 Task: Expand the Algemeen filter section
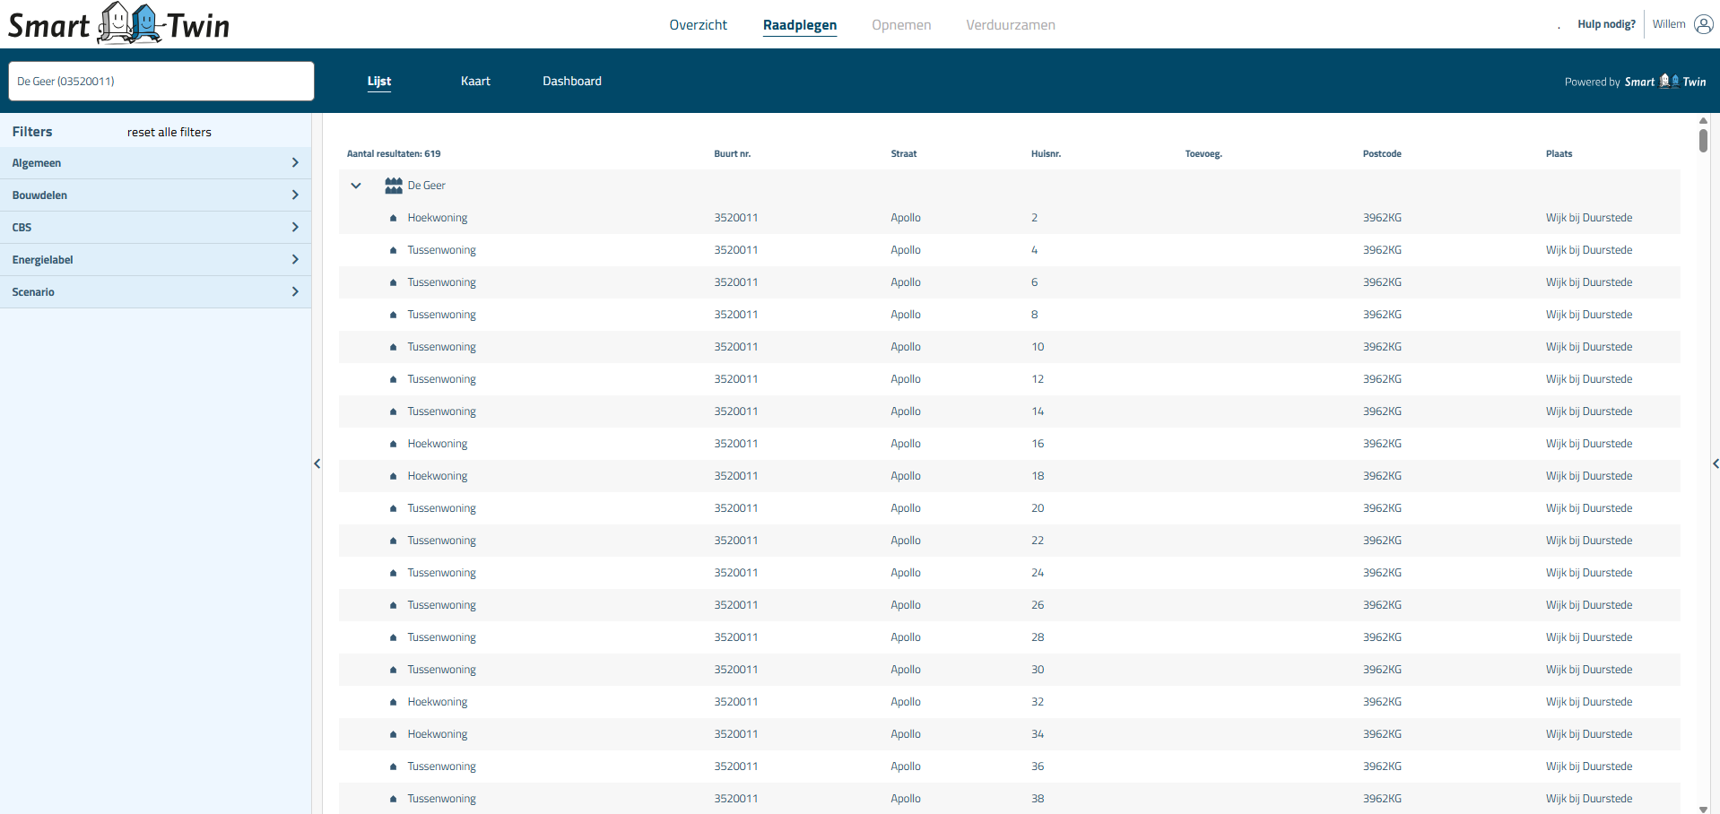(155, 163)
